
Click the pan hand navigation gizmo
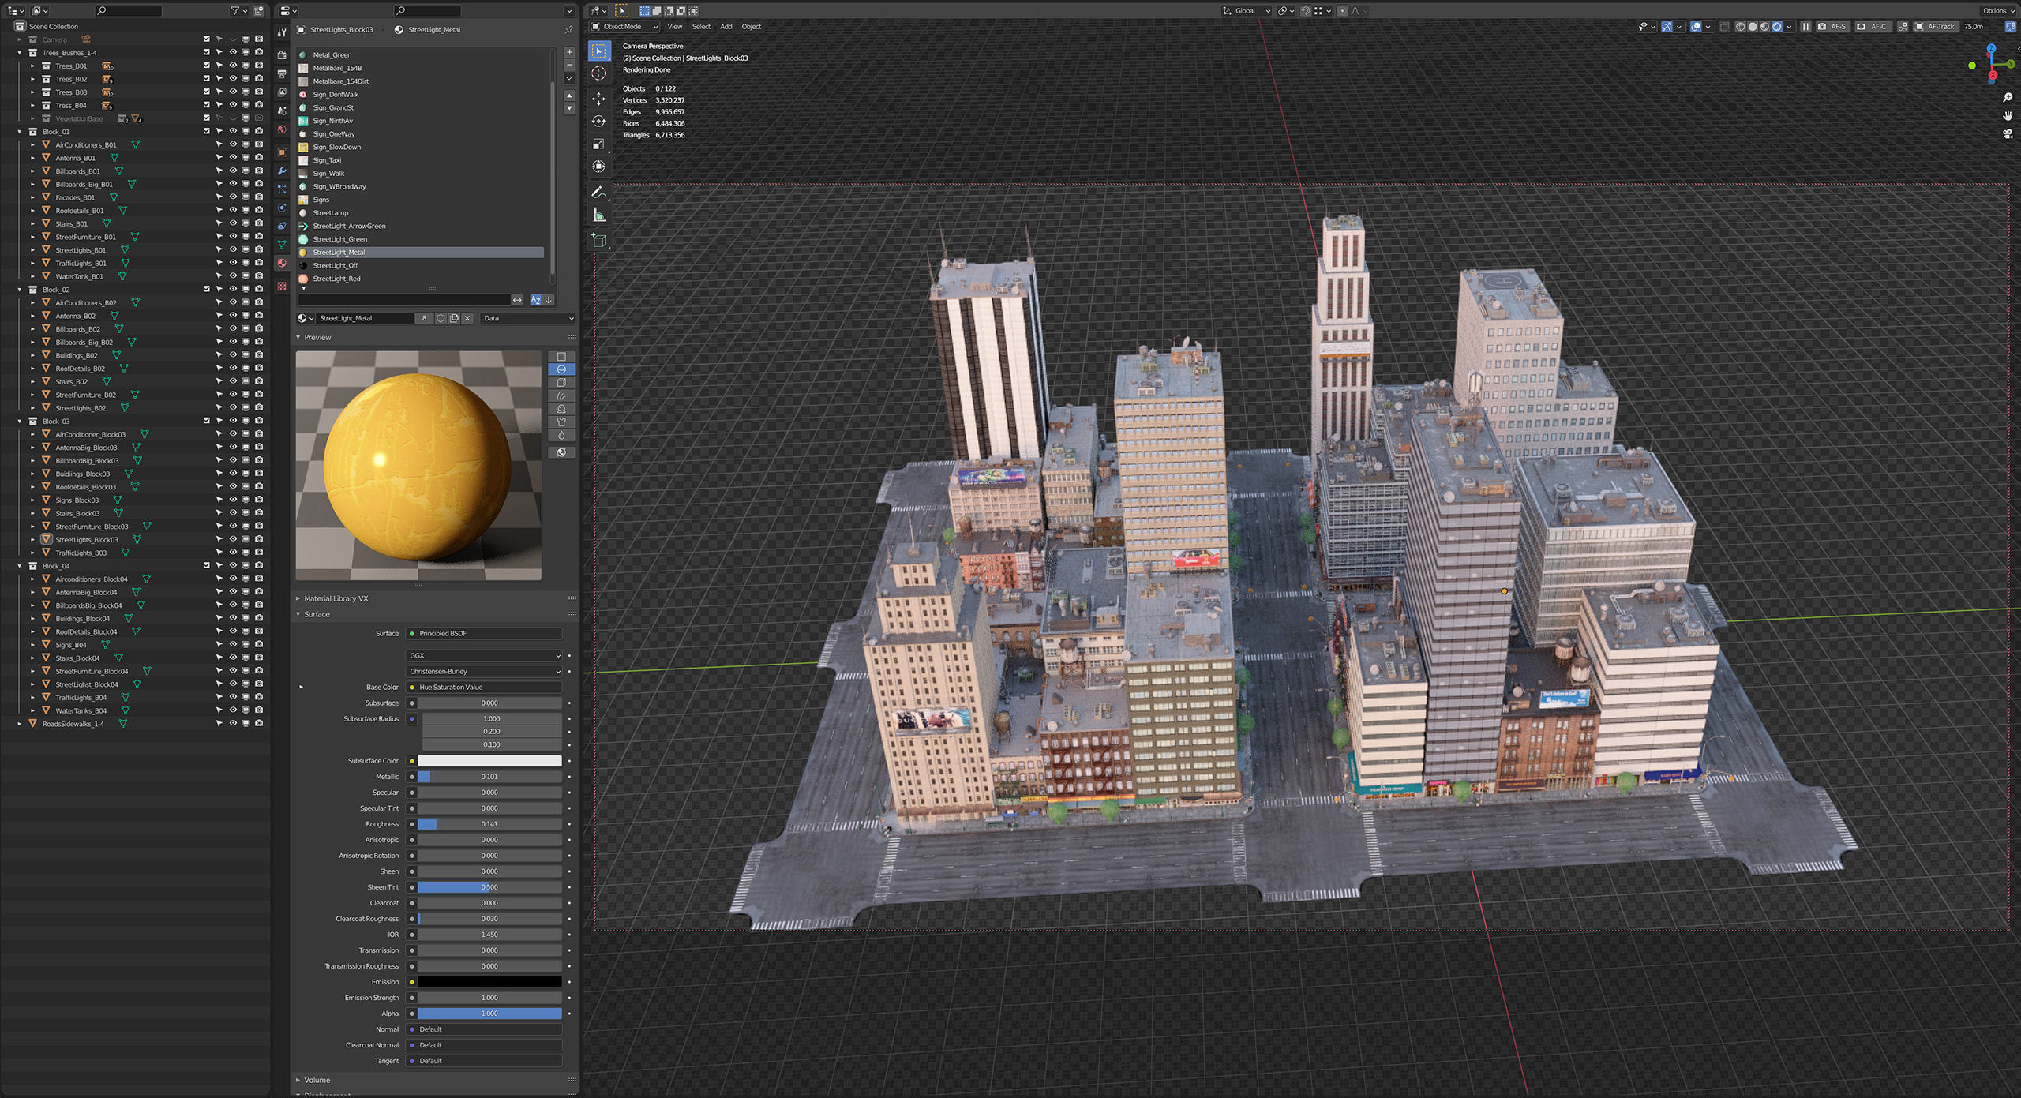click(x=2008, y=116)
